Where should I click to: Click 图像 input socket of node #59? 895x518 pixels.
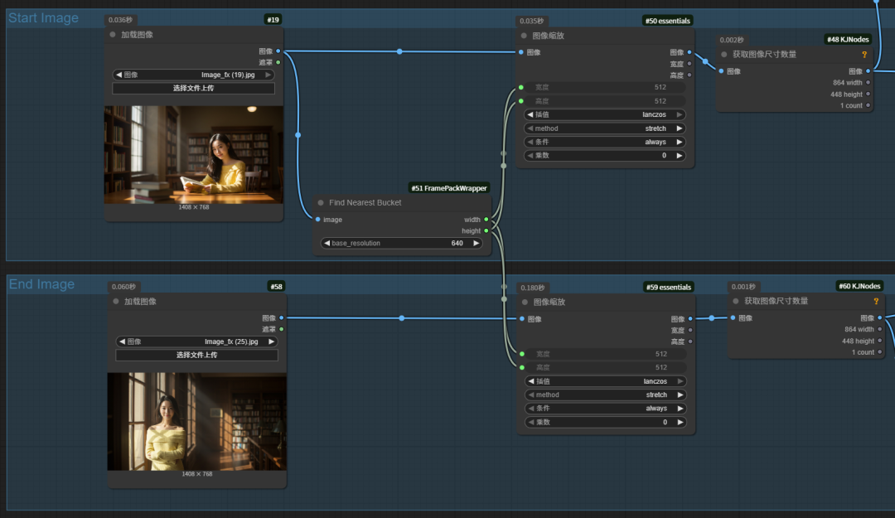pyautogui.click(x=522, y=319)
